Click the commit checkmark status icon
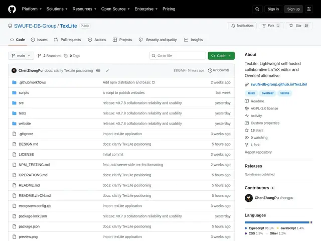 pos(107,70)
